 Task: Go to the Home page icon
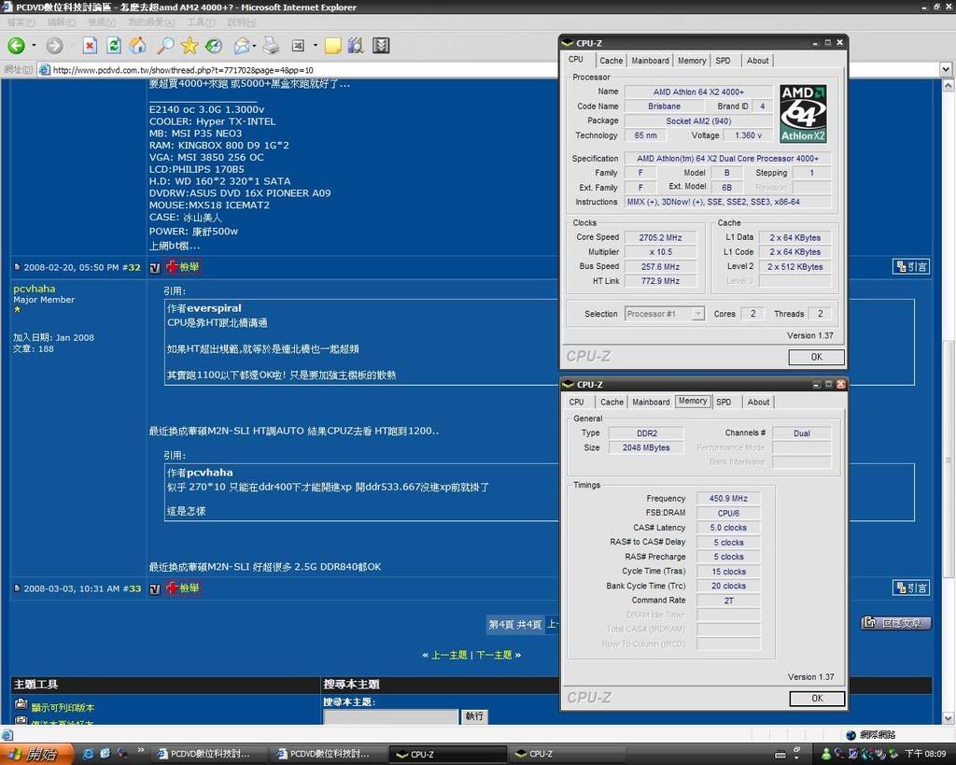[138, 45]
